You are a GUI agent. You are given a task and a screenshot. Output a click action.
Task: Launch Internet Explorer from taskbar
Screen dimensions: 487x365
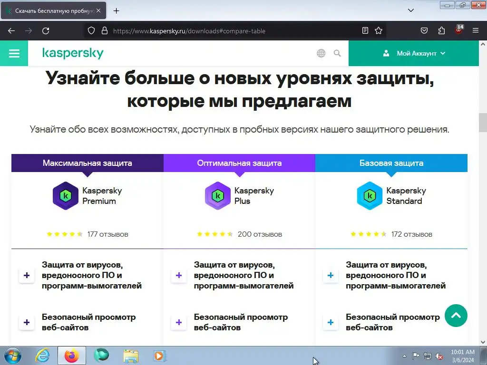[42, 355]
